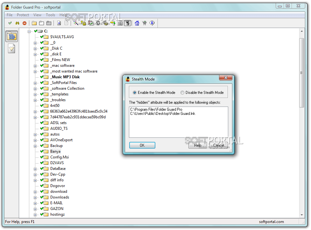
Task: Expand the hostingz folder node
Action: (35, 215)
